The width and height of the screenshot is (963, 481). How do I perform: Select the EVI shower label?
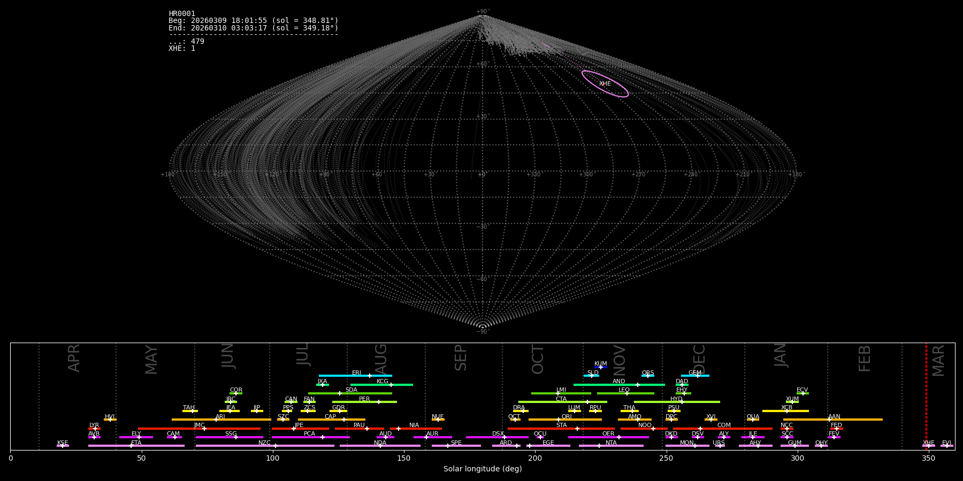[x=946, y=443]
